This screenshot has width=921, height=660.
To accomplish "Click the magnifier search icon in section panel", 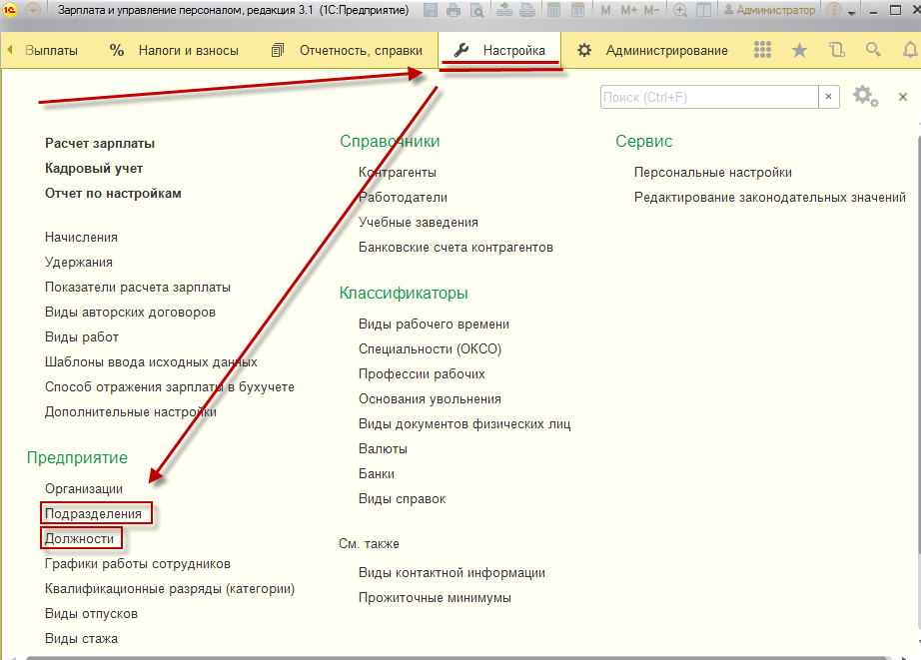I will point(873,50).
